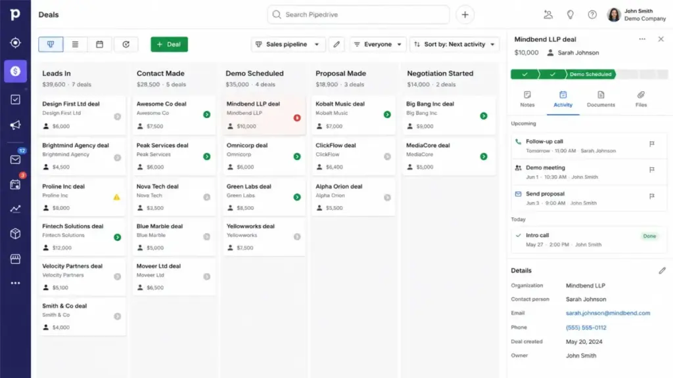This screenshot has width=673, height=378.
Task: Open Insights chart icon in sidebar
Action: [x=15, y=209]
